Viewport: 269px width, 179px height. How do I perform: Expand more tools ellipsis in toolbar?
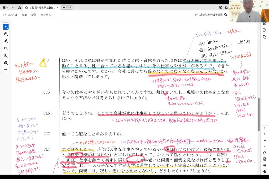click(6, 69)
